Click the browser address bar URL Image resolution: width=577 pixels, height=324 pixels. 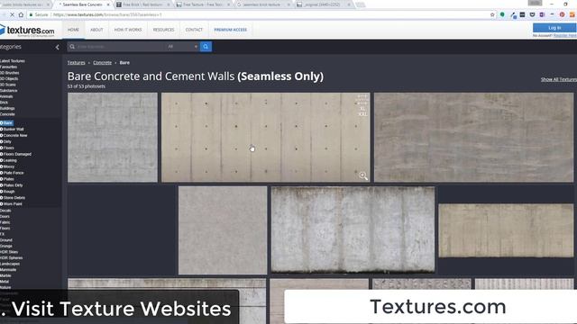pos(107,14)
